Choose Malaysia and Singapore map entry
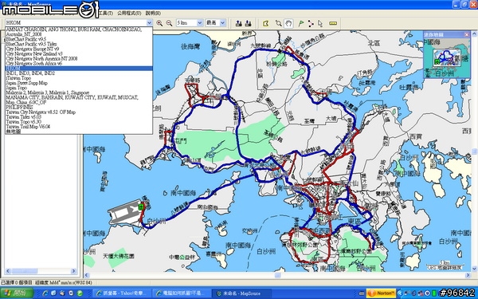The image size is (478, 299). click(x=79, y=92)
